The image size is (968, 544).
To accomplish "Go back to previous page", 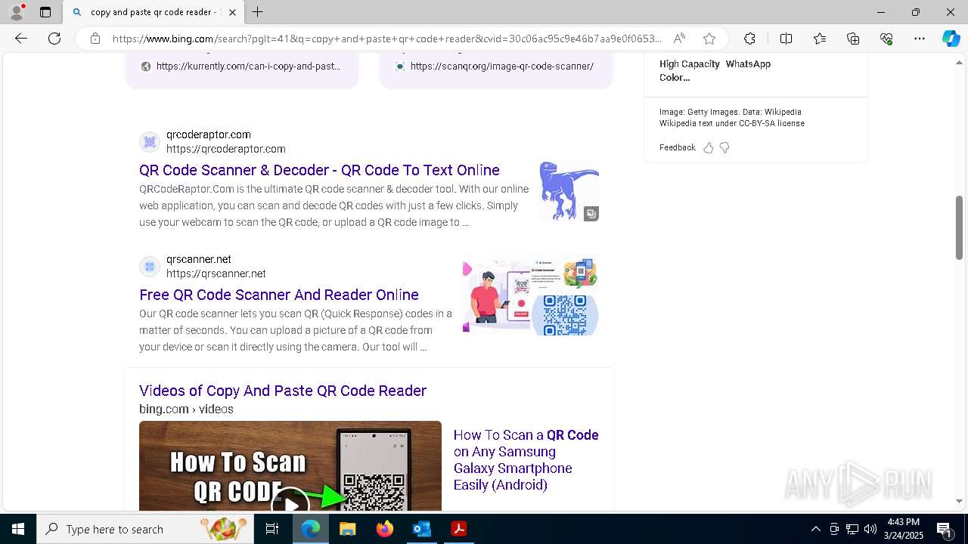I will [20, 39].
